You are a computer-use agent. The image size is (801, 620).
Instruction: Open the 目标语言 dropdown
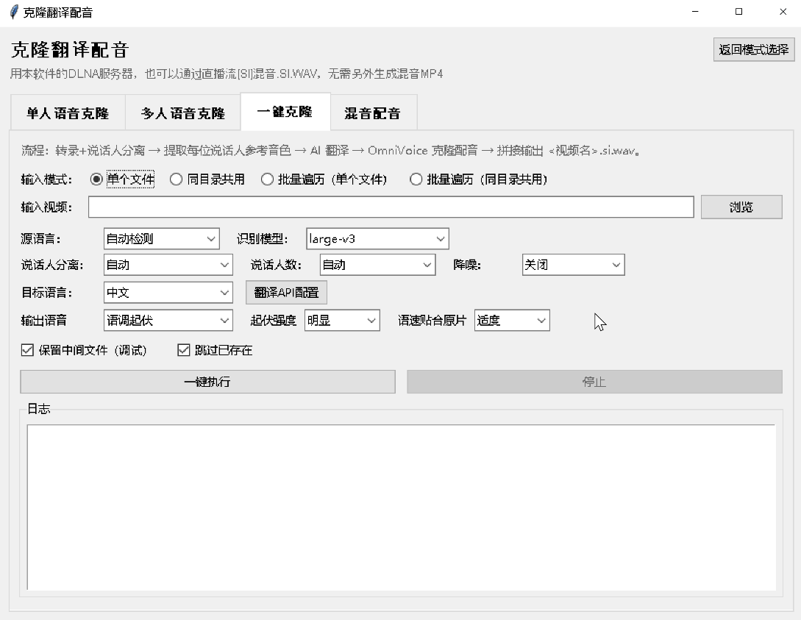[168, 293]
